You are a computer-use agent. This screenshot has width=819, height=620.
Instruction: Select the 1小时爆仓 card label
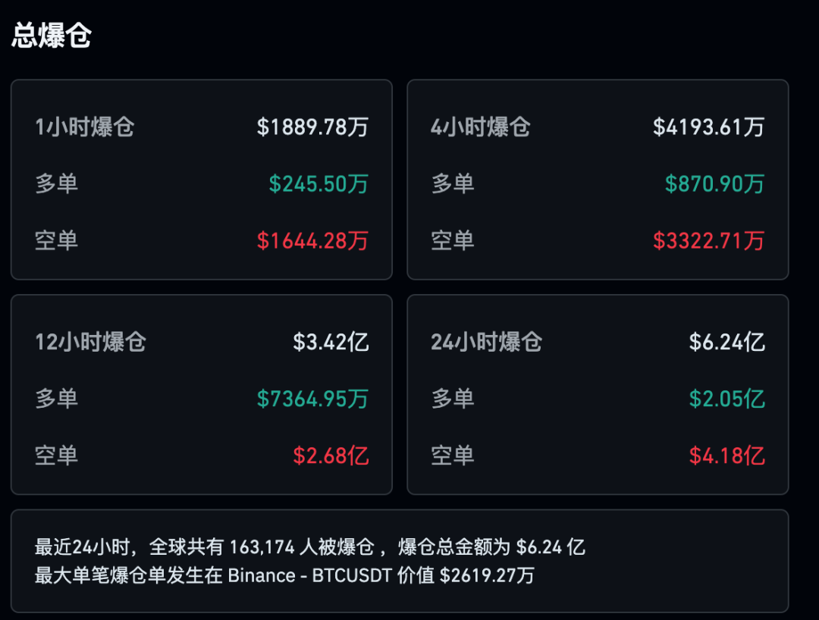tap(84, 127)
